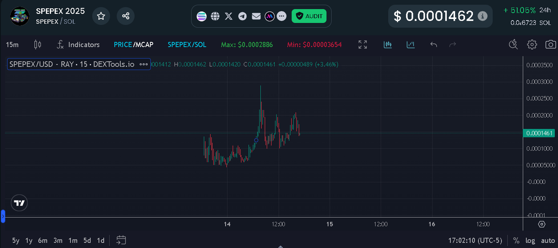The height and width of the screenshot is (248, 558).
Task: Open the Telegram social link
Action: tap(242, 16)
